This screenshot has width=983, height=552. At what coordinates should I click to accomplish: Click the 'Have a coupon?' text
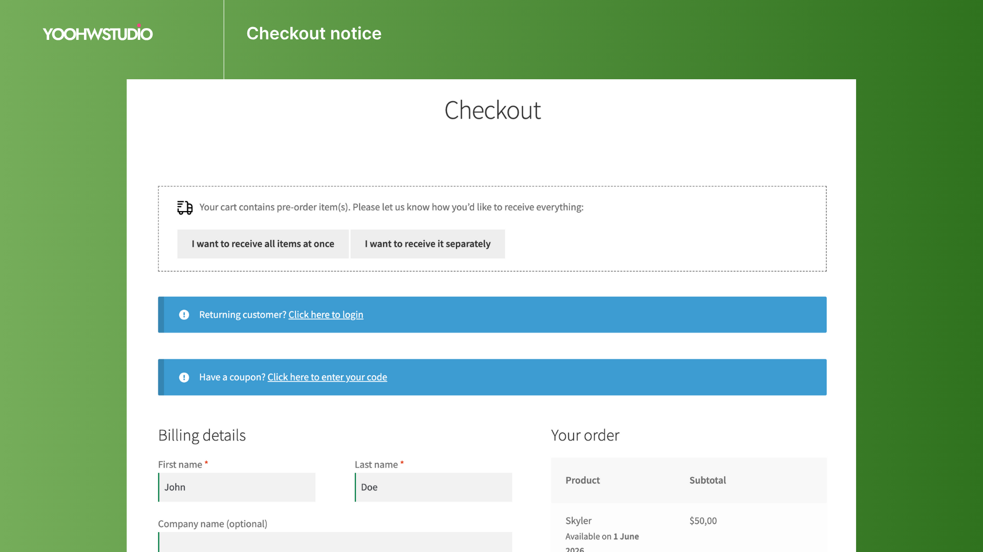point(232,377)
